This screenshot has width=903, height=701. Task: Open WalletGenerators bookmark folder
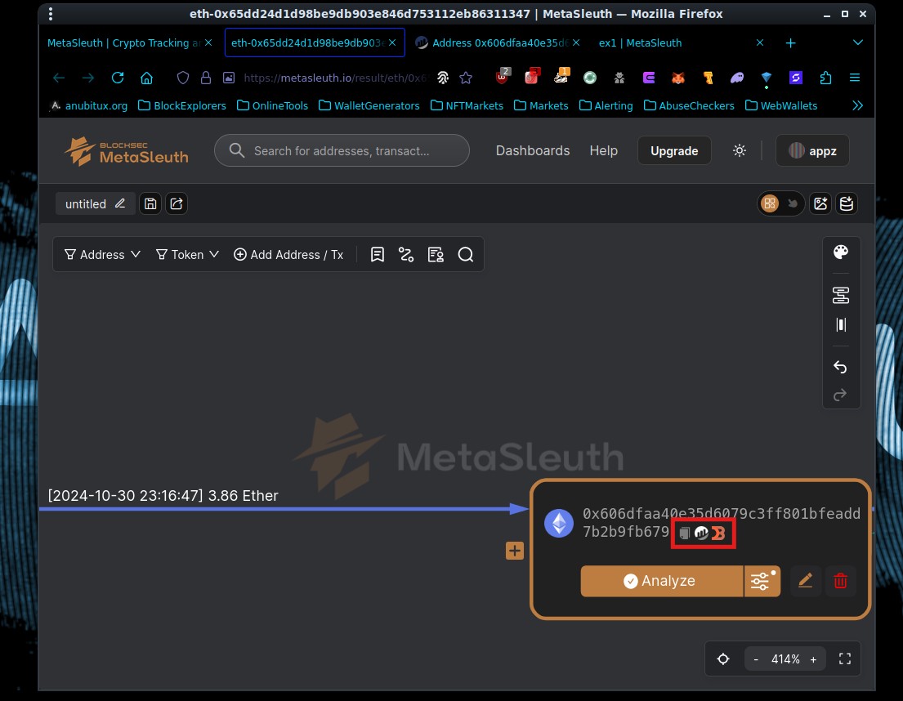pos(369,106)
